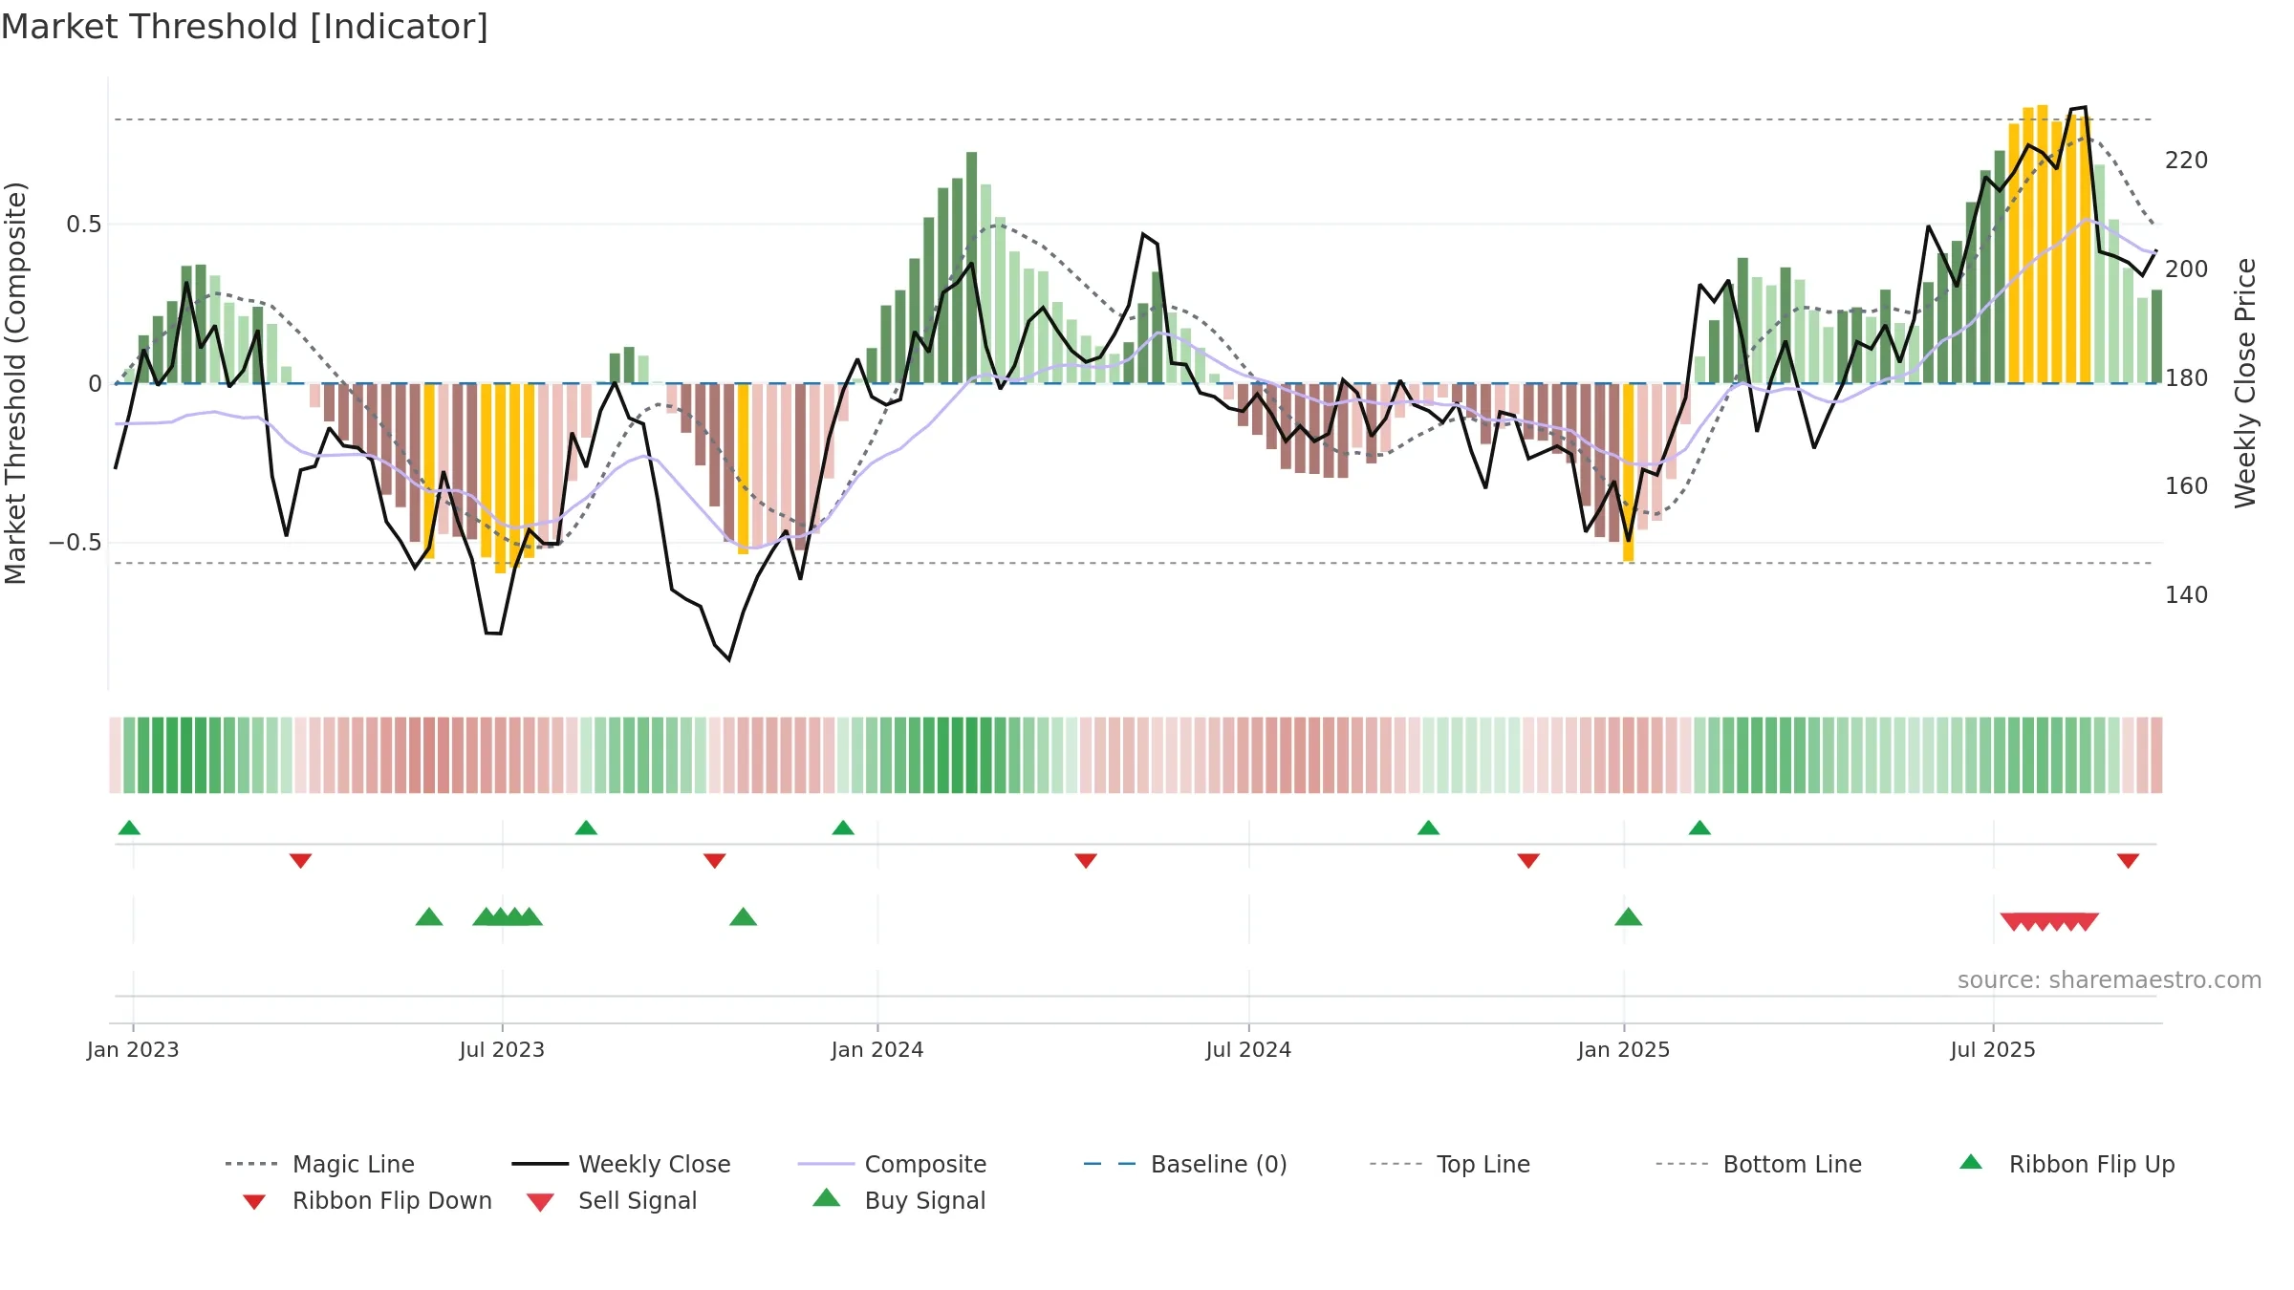This screenshot has width=2294, height=1290.
Task: Click the Jul 2023 x-axis label
Action: point(502,1049)
